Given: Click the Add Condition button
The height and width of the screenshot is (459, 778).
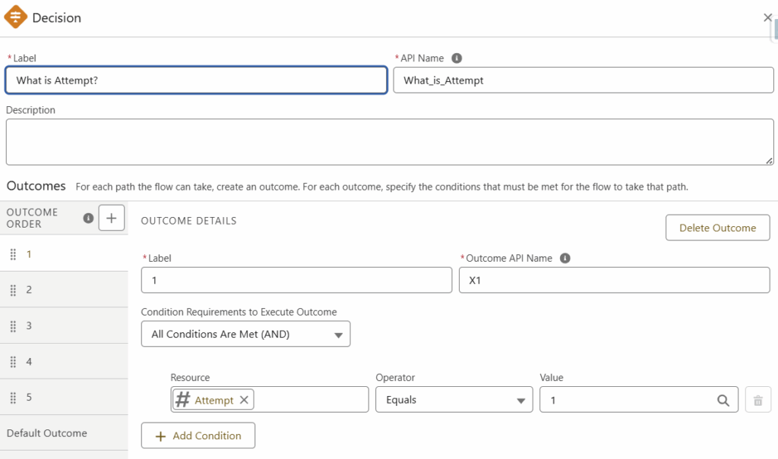Looking at the screenshot, I should tap(198, 435).
